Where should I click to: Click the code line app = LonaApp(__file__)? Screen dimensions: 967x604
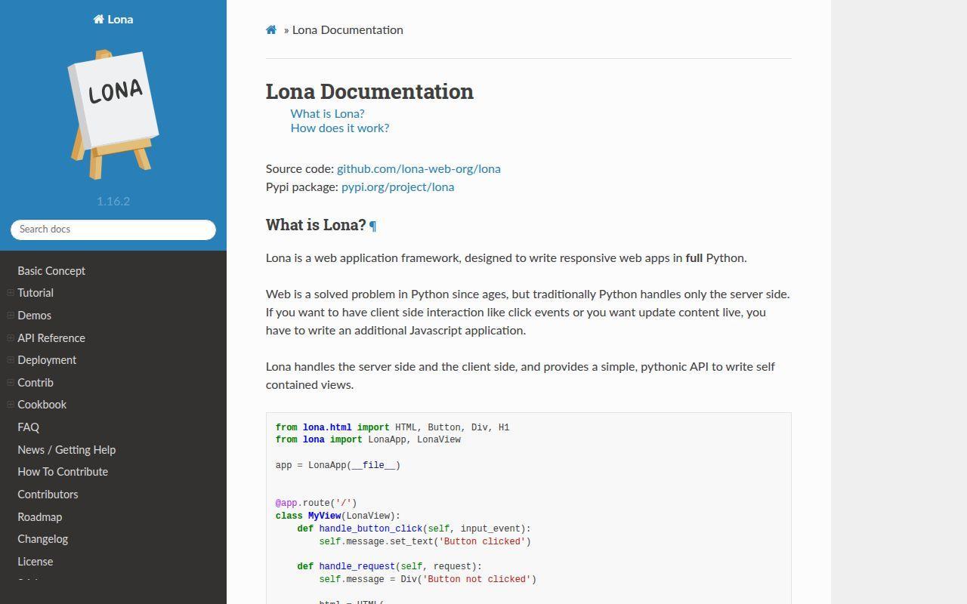pos(338,465)
